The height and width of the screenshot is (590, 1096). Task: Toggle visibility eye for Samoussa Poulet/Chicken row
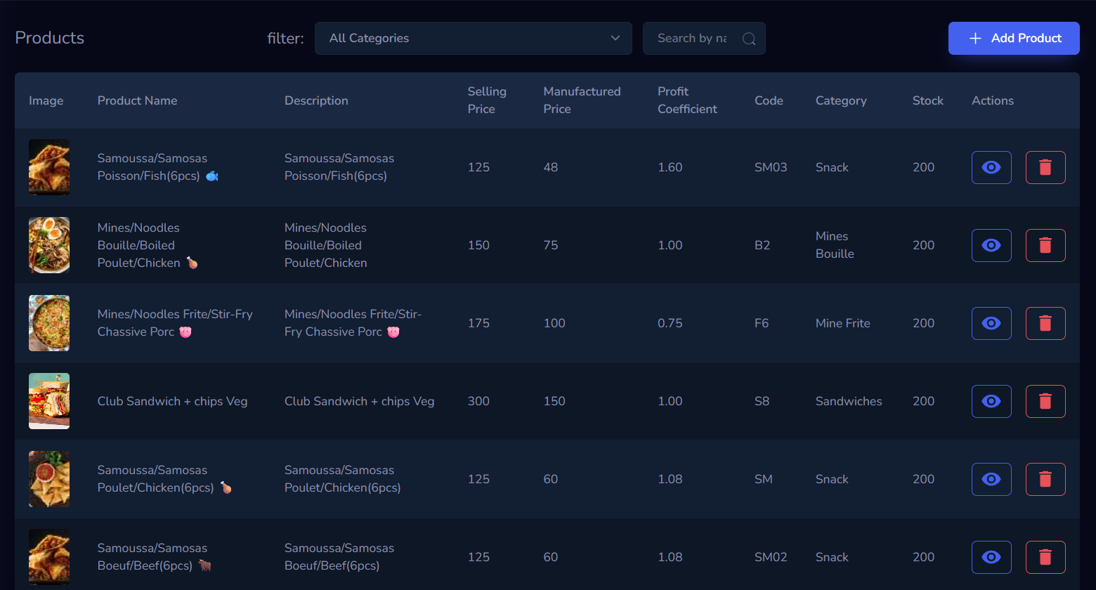[991, 479]
